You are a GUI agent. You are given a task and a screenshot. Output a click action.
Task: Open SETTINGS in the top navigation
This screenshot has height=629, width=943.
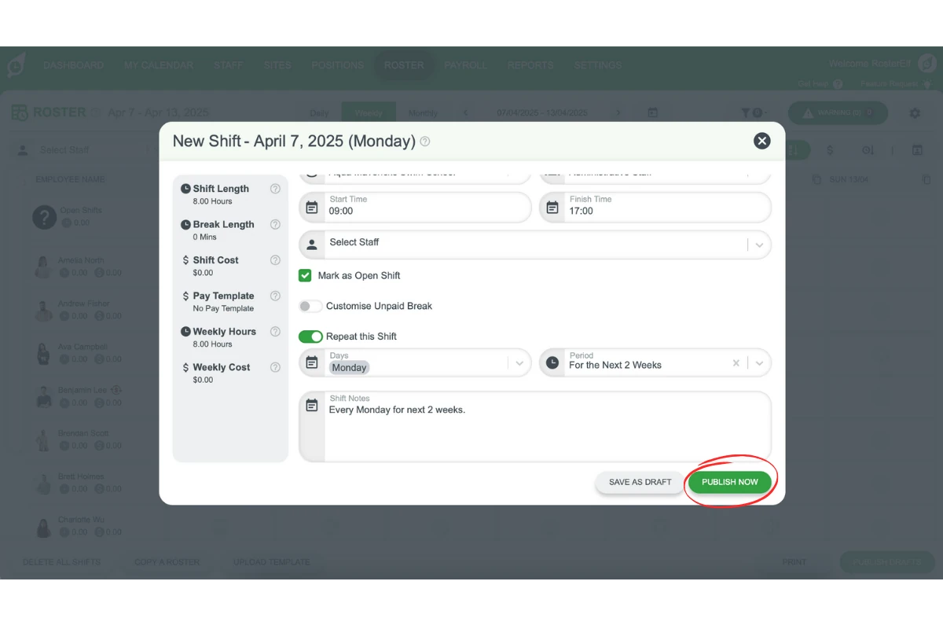coord(598,65)
